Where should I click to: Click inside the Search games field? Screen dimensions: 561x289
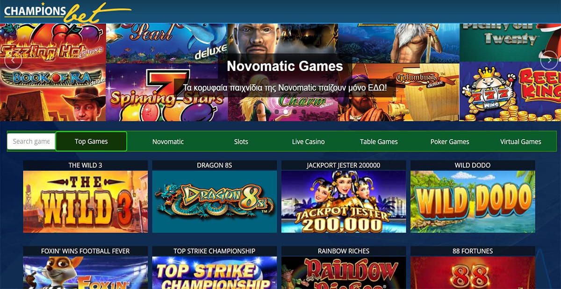click(x=31, y=141)
